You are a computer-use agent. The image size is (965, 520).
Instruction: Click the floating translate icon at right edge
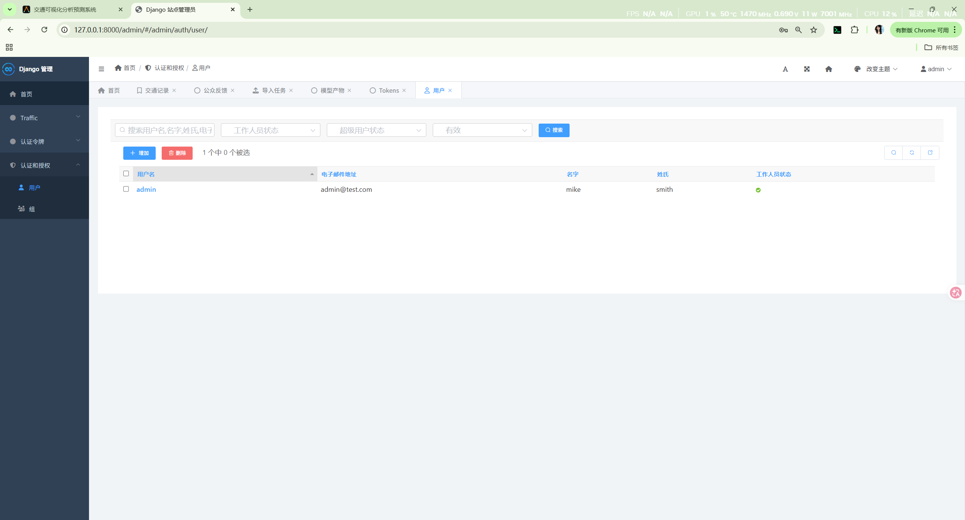pos(956,293)
